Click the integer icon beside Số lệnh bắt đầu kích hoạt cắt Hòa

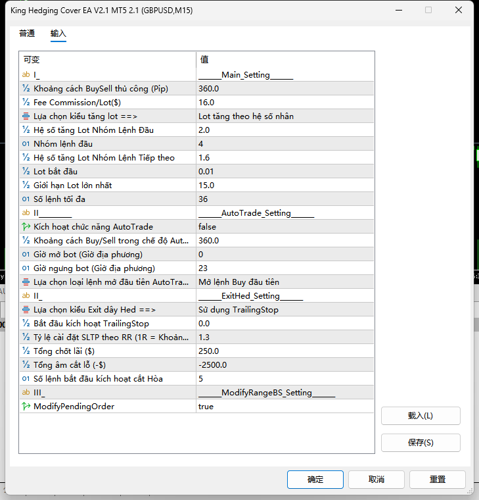(x=26, y=378)
